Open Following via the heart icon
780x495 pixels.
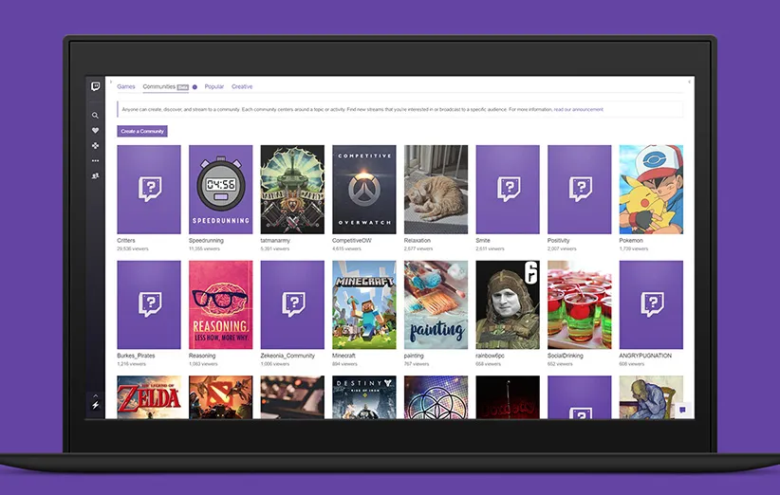(95, 131)
